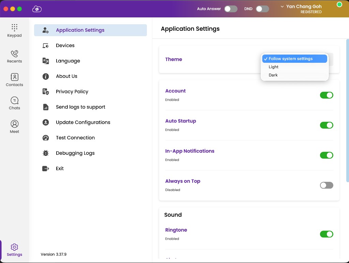
Task: Toggle the Auto Answer switch
Action: point(231,9)
